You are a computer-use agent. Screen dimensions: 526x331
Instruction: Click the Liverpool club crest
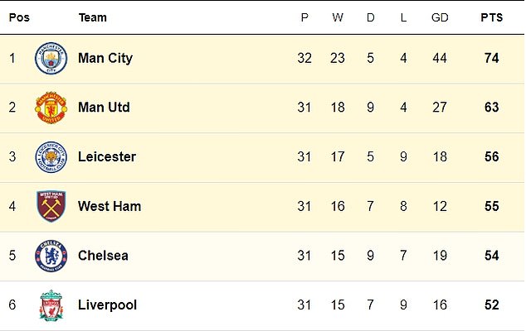tap(51, 305)
